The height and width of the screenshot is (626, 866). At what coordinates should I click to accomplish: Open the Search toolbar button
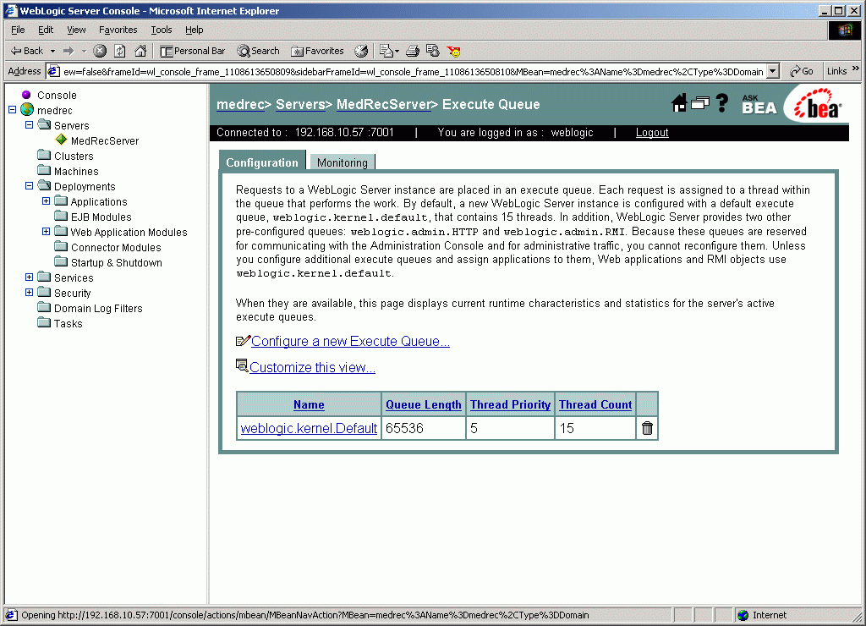[x=259, y=51]
